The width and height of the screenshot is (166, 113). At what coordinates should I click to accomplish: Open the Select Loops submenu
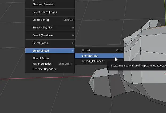pos(50,43)
